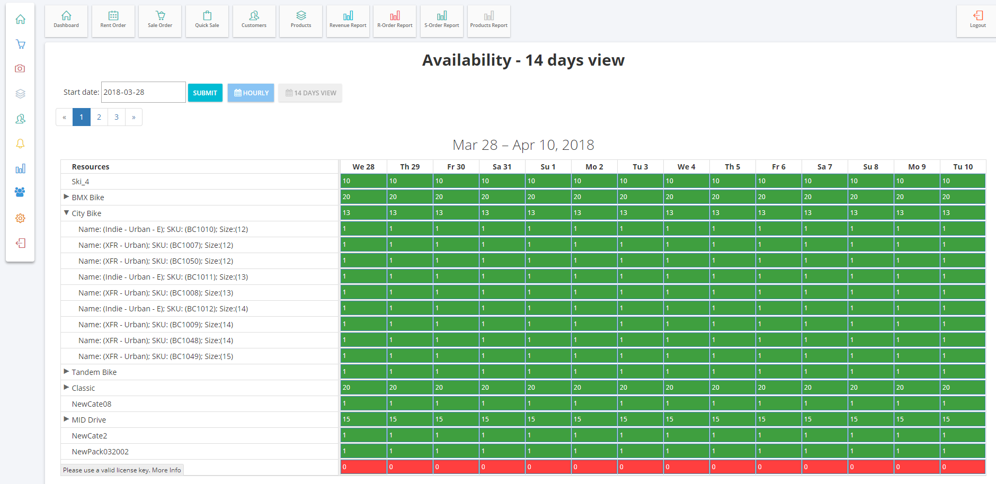Click the camera icon in sidebar
The width and height of the screenshot is (996, 484).
click(20, 69)
